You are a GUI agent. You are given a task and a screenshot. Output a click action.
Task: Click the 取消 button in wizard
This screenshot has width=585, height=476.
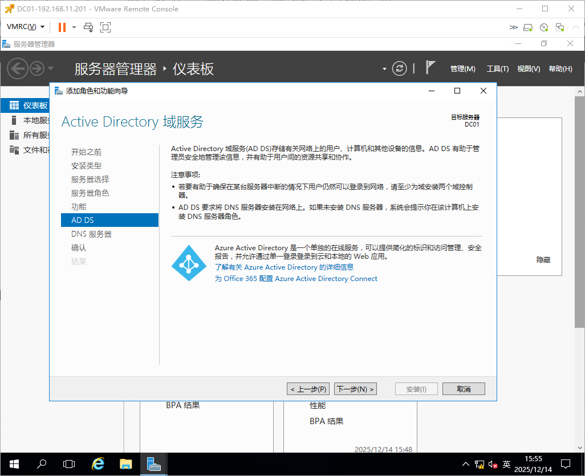[x=464, y=389]
